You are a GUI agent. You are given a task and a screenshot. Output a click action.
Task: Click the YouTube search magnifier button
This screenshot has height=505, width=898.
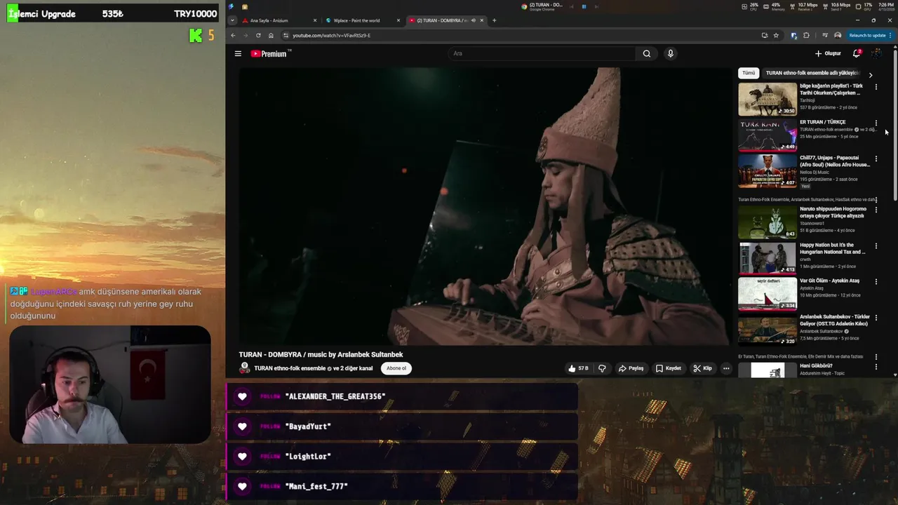coord(647,53)
